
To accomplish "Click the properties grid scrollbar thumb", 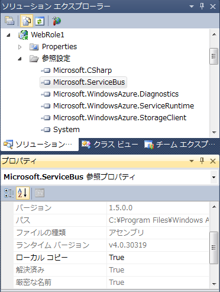I will tap(214, 248).
